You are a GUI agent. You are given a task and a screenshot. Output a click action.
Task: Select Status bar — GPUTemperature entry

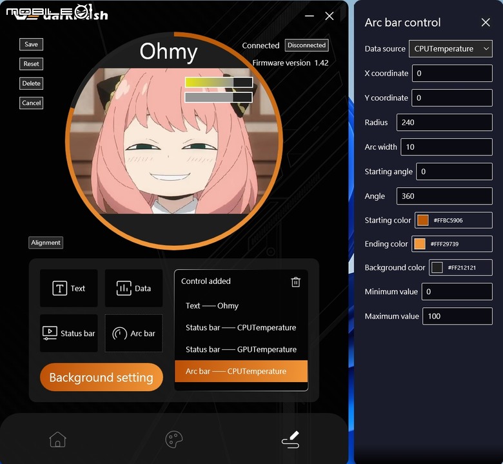tap(241, 349)
